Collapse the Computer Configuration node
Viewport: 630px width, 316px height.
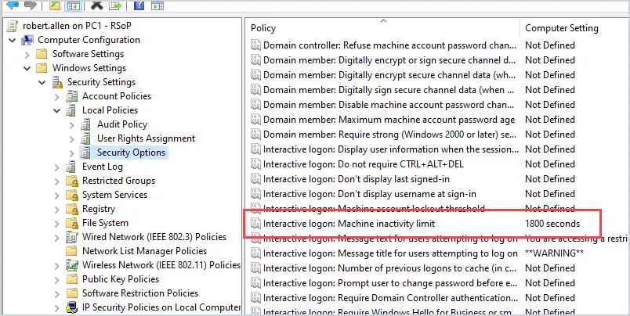pos(13,40)
